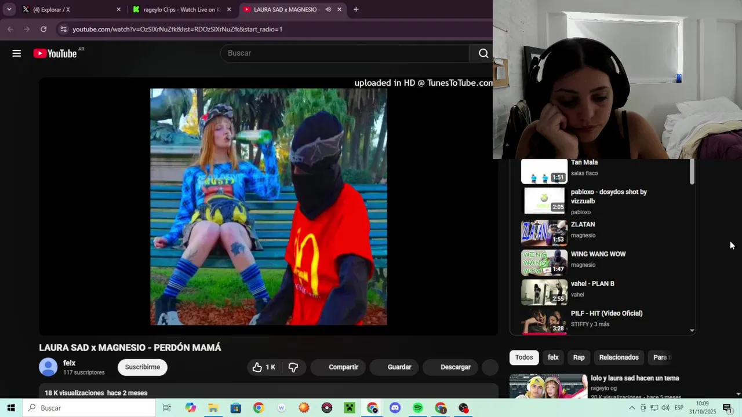Click the Windows taskbar Buscar search box
The height and width of the screenshot is (417, 742).
click(89, 408)
